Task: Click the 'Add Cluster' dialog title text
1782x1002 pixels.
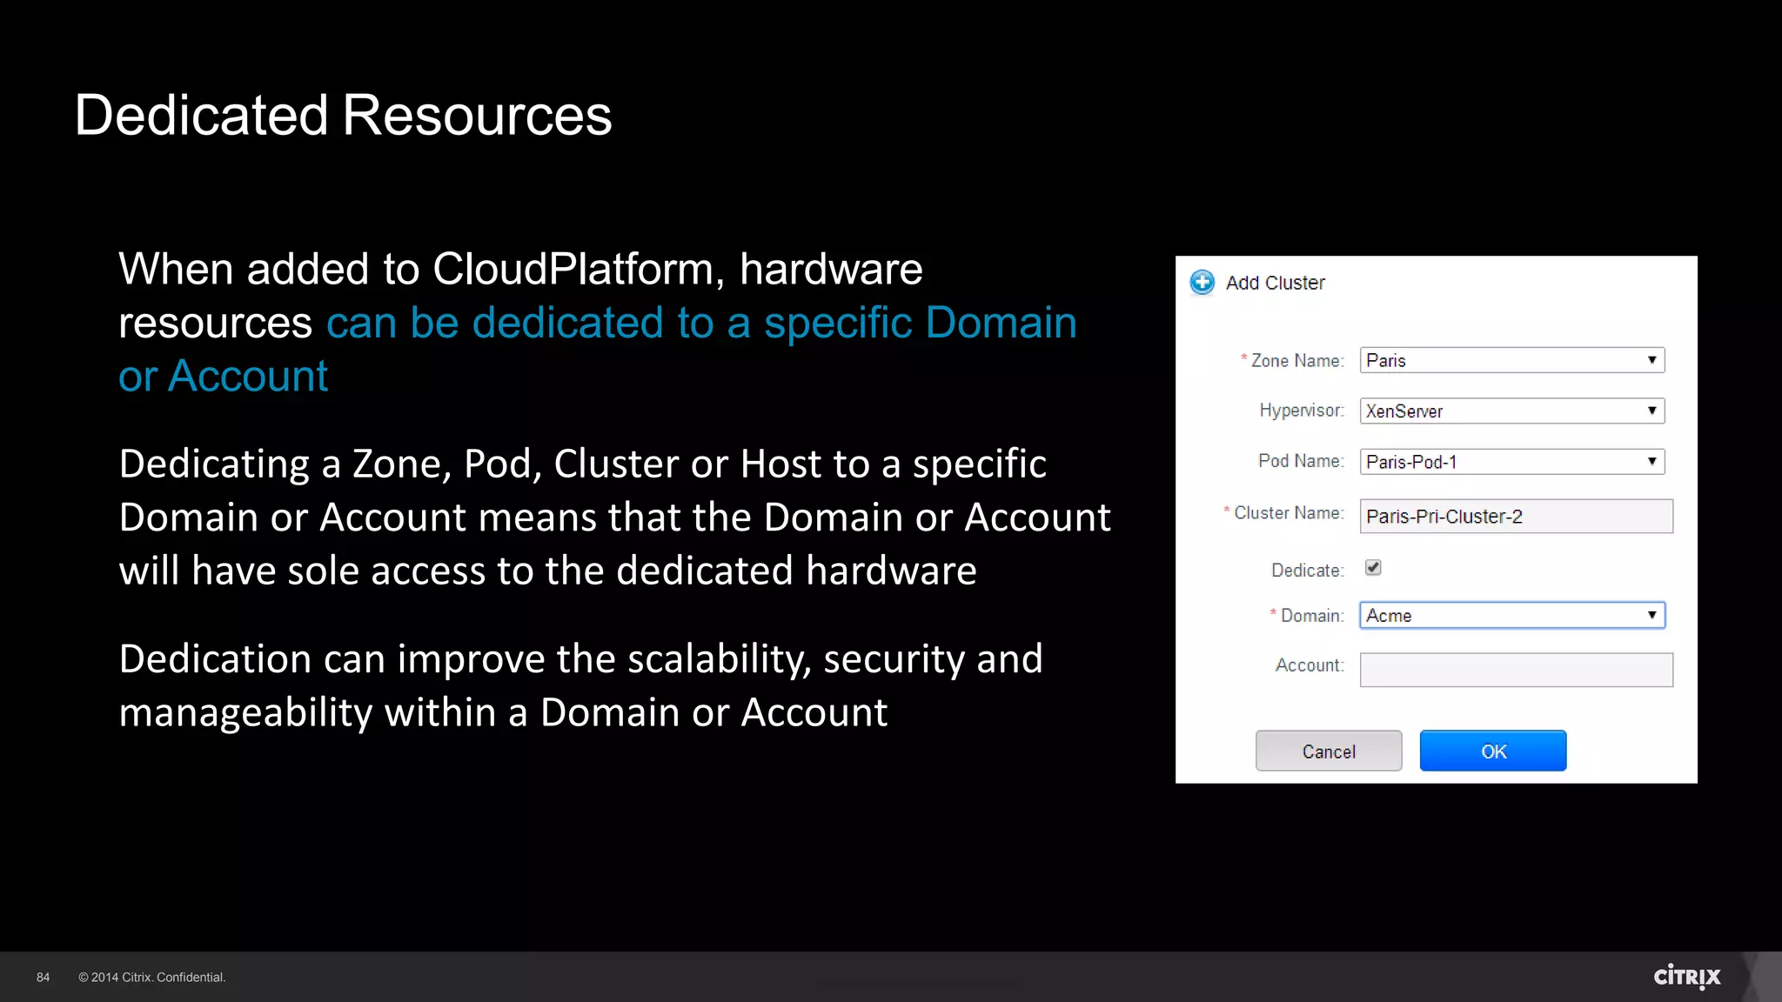Action: click(1275, 283)
